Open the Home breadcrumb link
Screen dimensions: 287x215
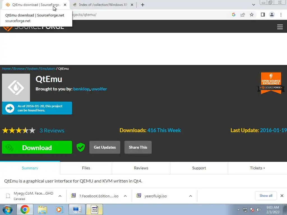point(6,69)
